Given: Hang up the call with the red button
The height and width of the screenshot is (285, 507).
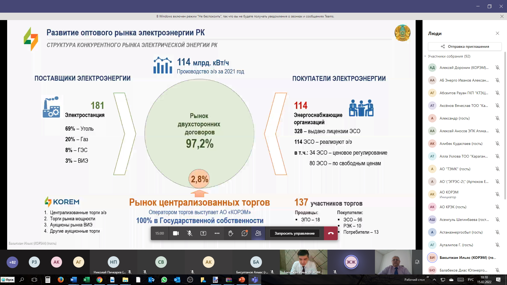Looking at the screenshot, I should click(x=331, y=233).
